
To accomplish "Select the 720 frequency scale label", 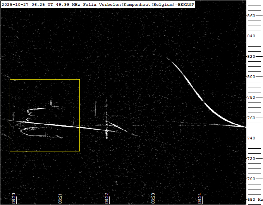I will click(x=251, y=159).
